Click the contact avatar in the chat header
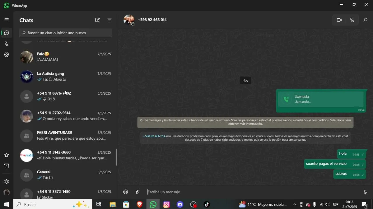The width and height of the screenshot is (373, 209). 129,20
